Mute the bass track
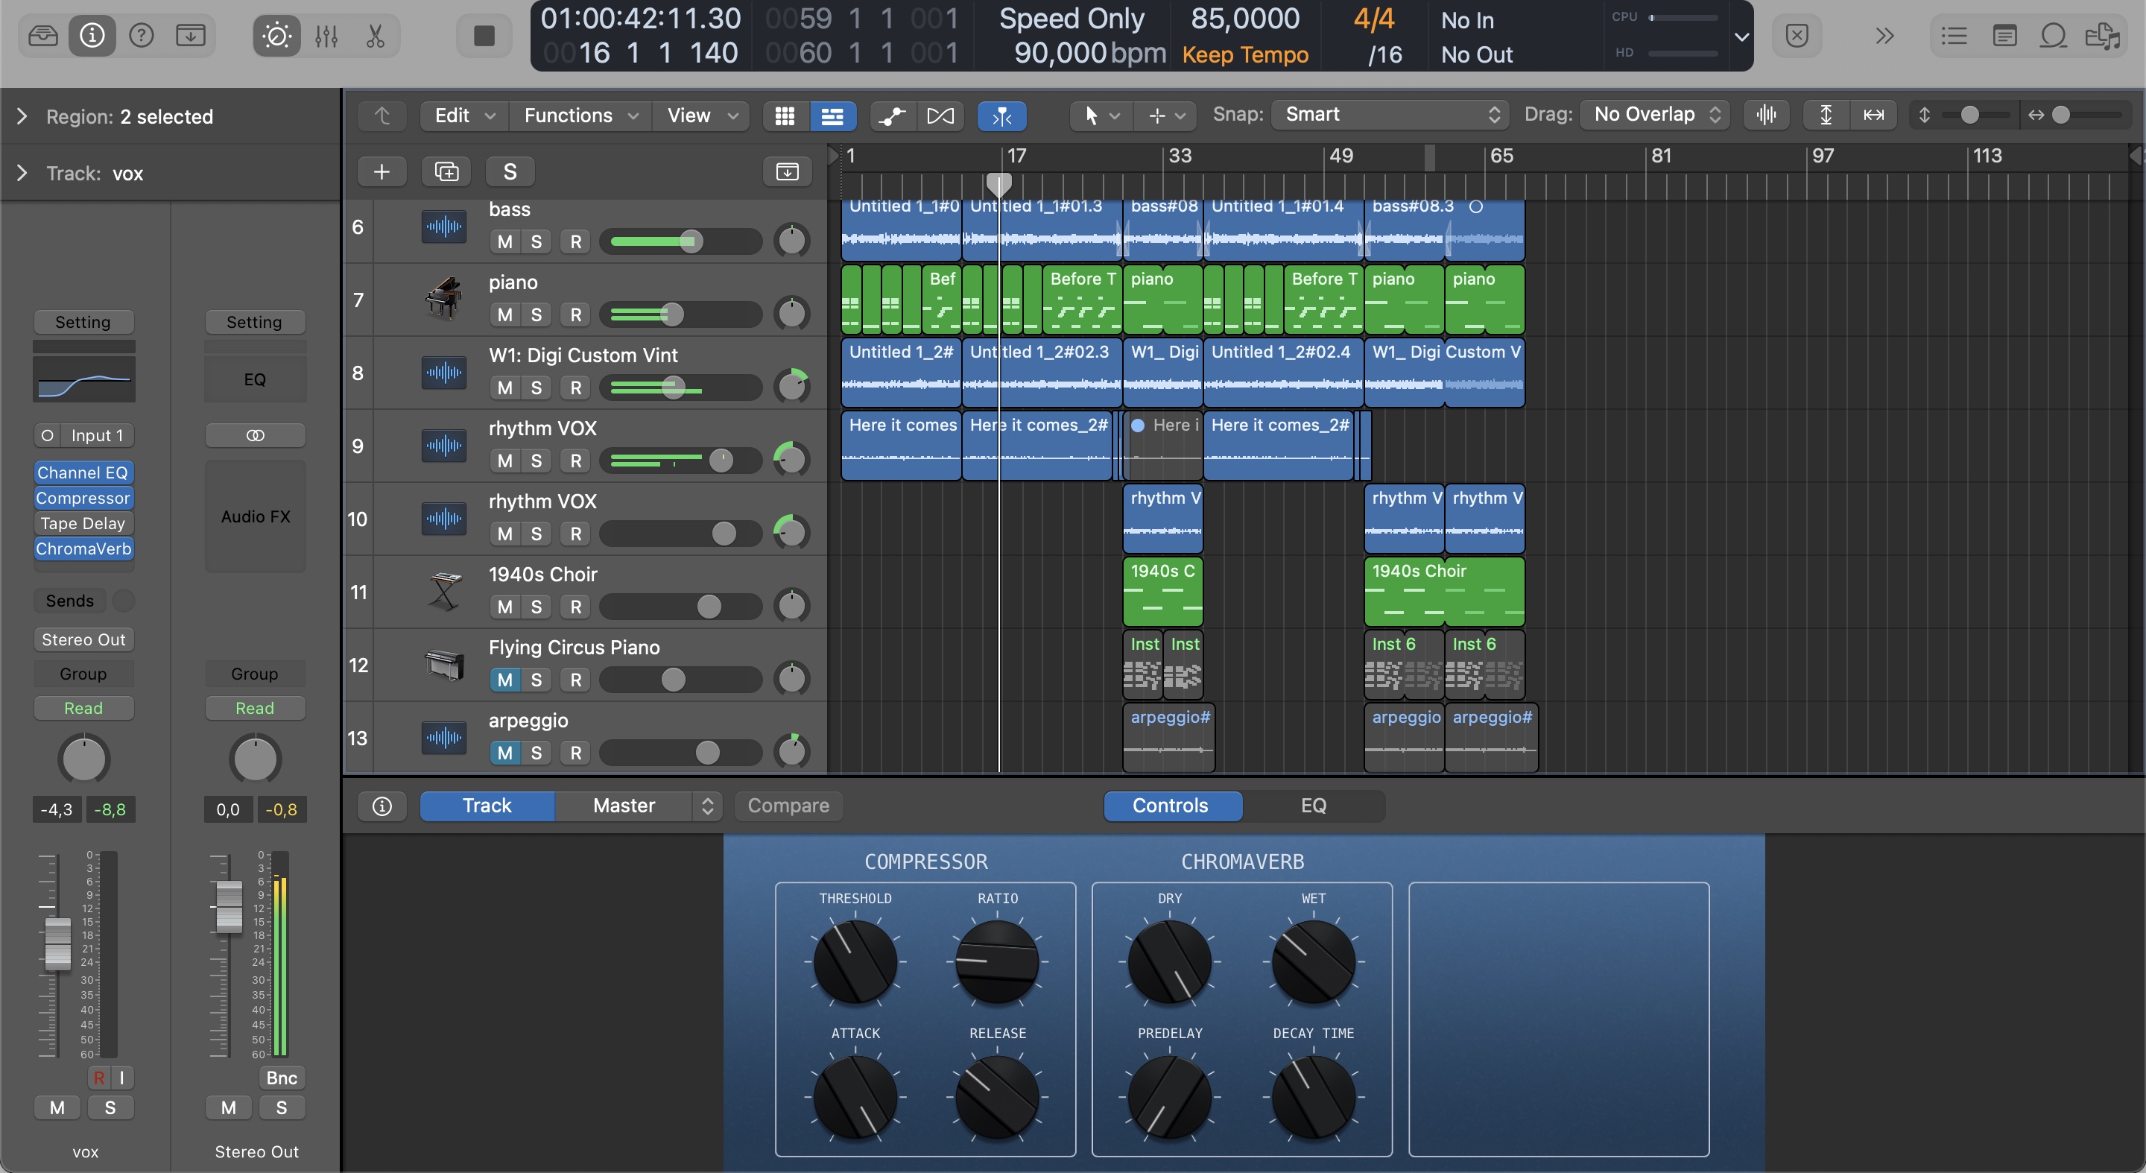 coord(505,241)
